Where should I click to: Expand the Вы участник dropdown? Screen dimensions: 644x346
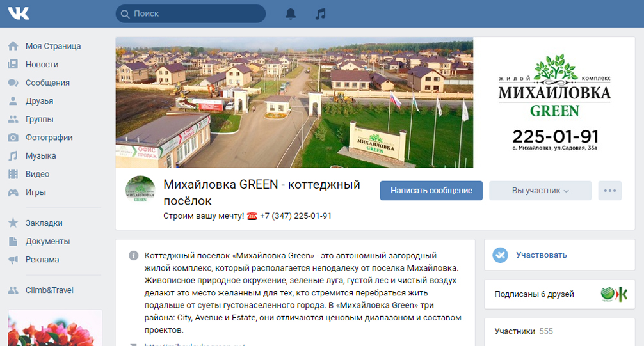[x=540, y=191]
